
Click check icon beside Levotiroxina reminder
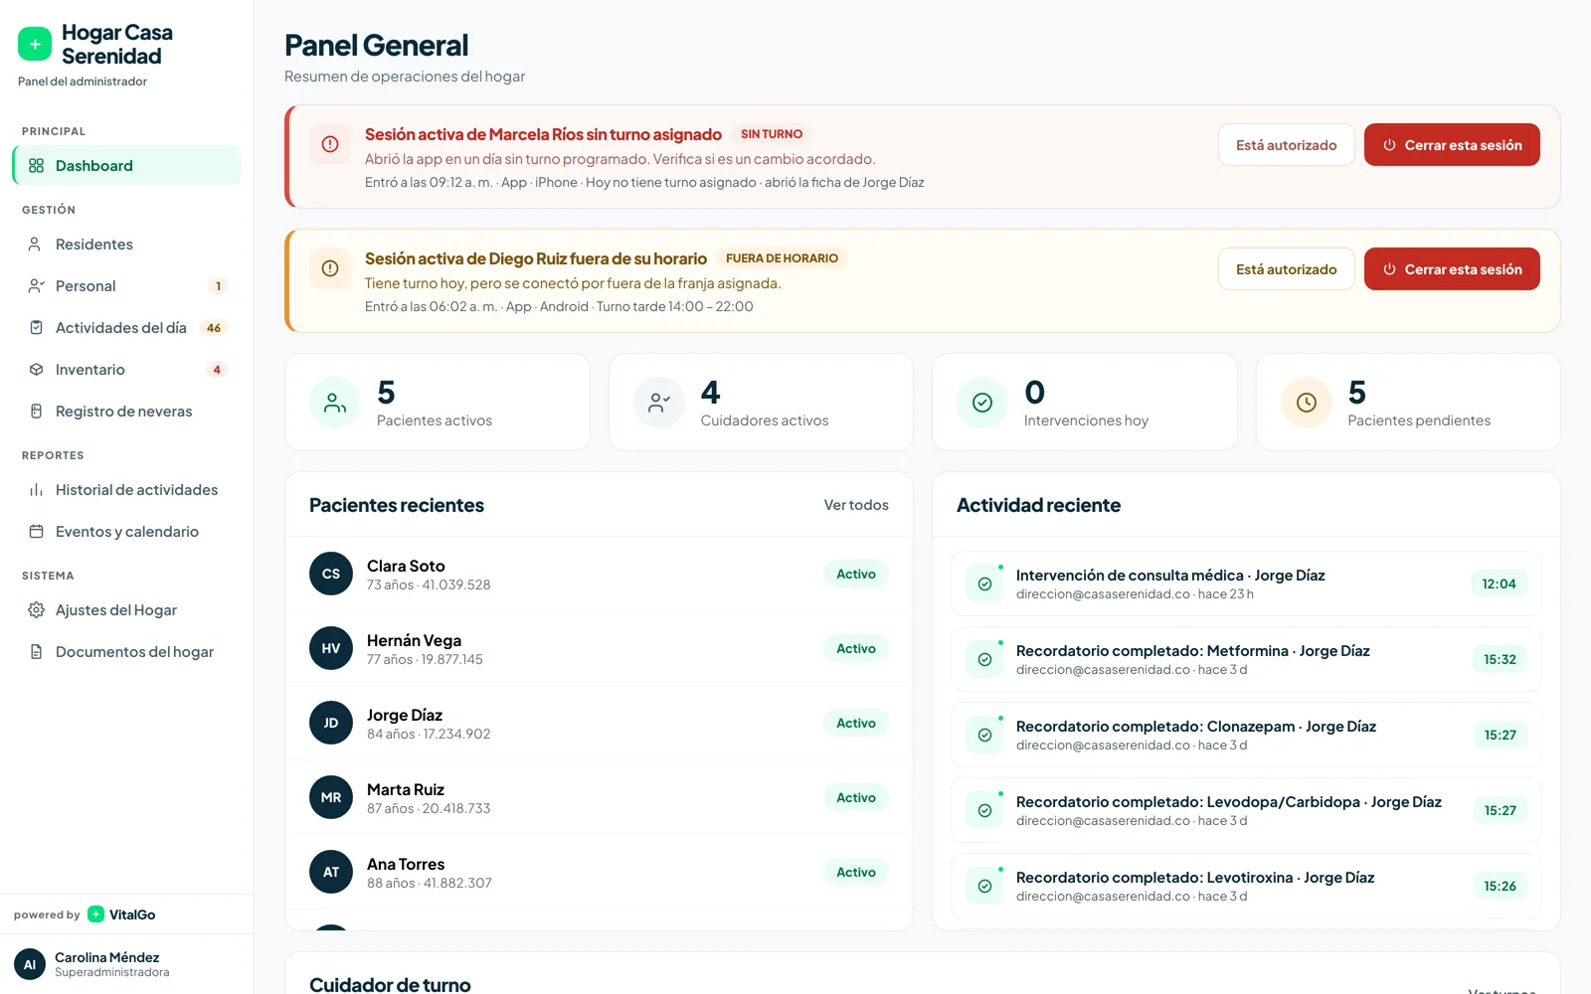pos(984,886)
